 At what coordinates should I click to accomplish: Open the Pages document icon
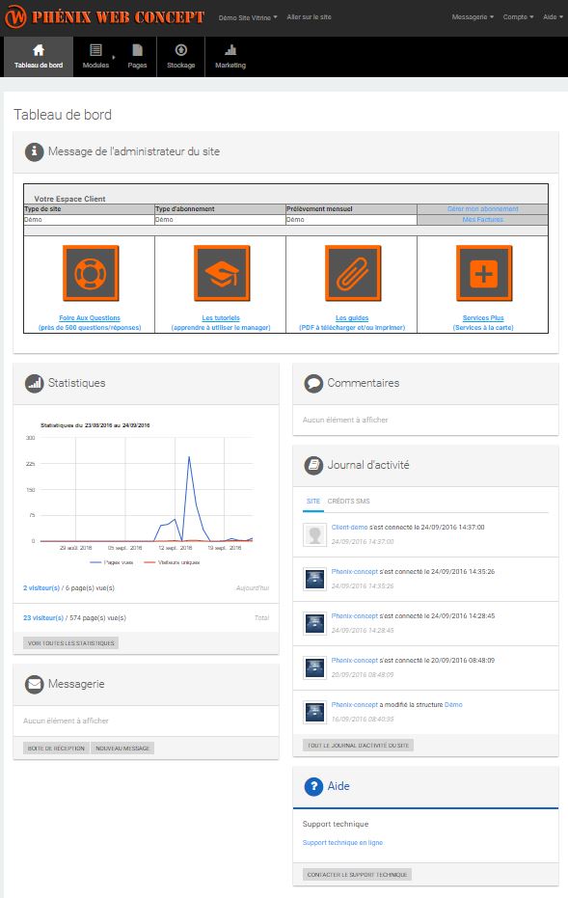click(137, 50)
